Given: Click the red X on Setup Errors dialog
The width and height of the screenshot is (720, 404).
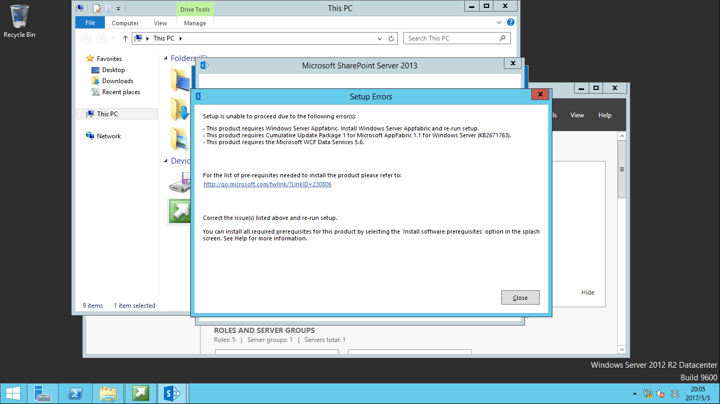Looking at the screenshot, I should click(x=540, y=95).
